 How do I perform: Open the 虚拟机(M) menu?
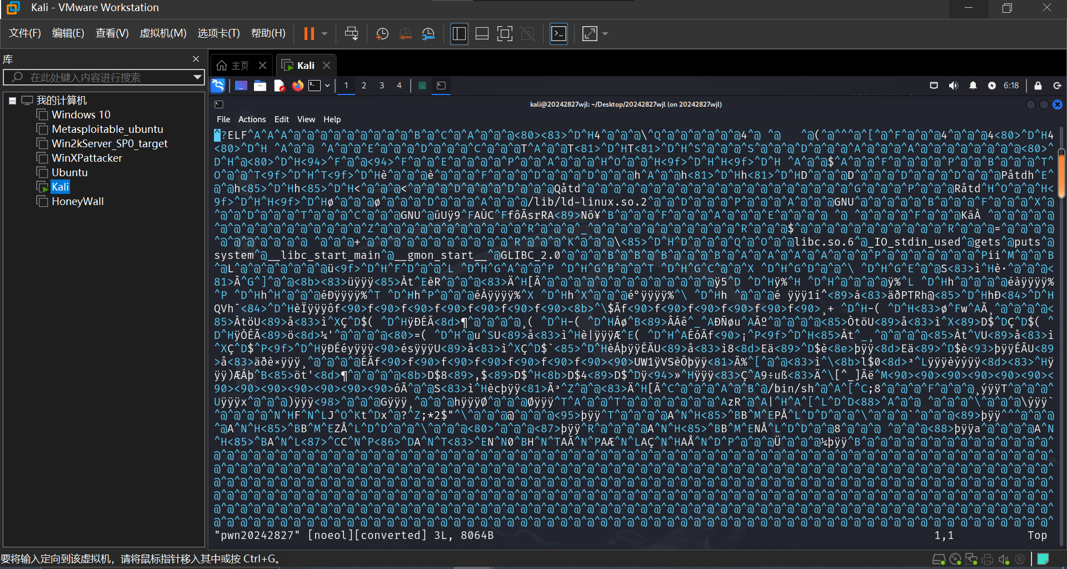(x=163, y=33)
